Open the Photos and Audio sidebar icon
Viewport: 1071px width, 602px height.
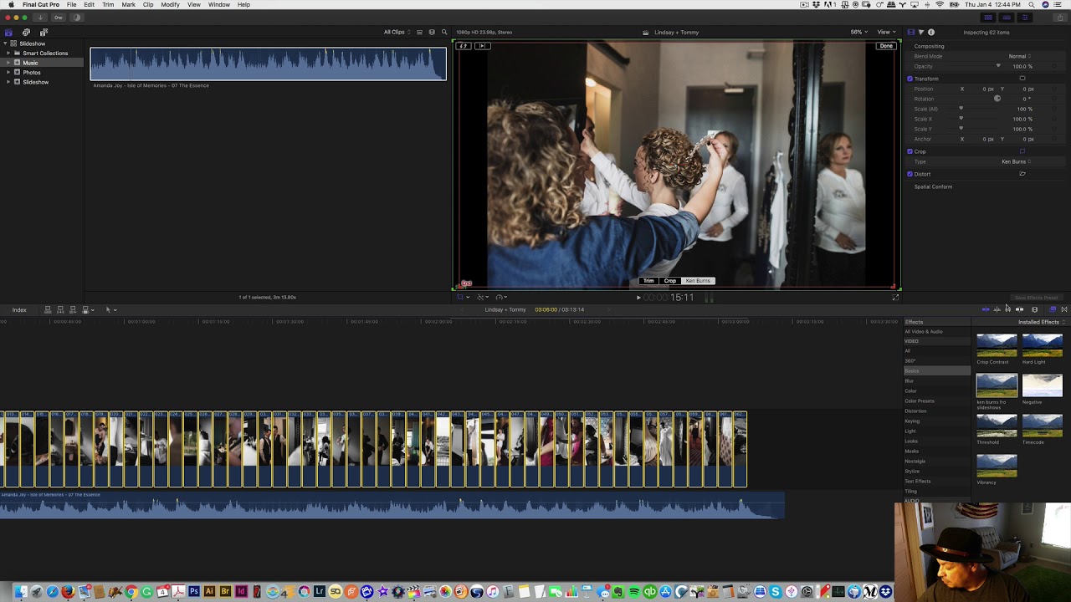point(26,32)
